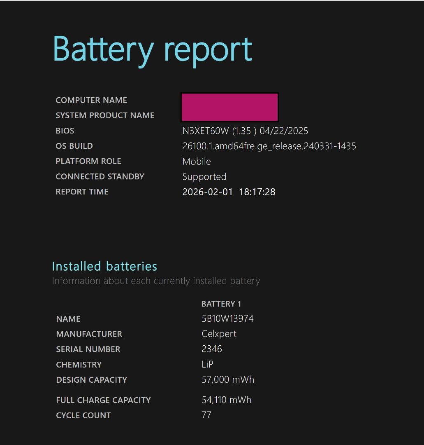Click the FULL CHARGE CAPACITY label
Screen dimensions: 424x445
tap(103, 400)
